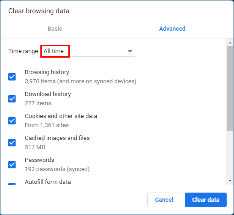Click the Browsing history label
Screen dimensions: 234x215
tap(47, 72)
